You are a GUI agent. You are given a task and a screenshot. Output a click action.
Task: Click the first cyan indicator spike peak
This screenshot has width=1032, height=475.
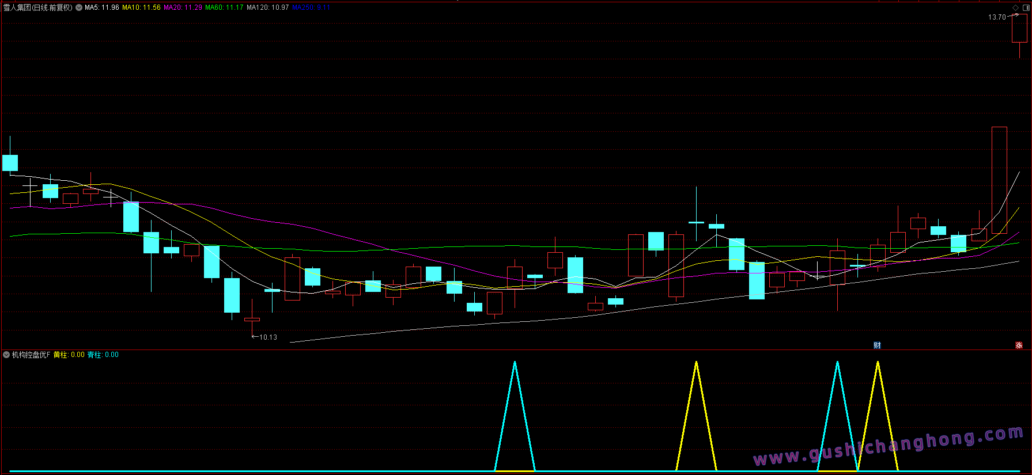click(515, 363)
